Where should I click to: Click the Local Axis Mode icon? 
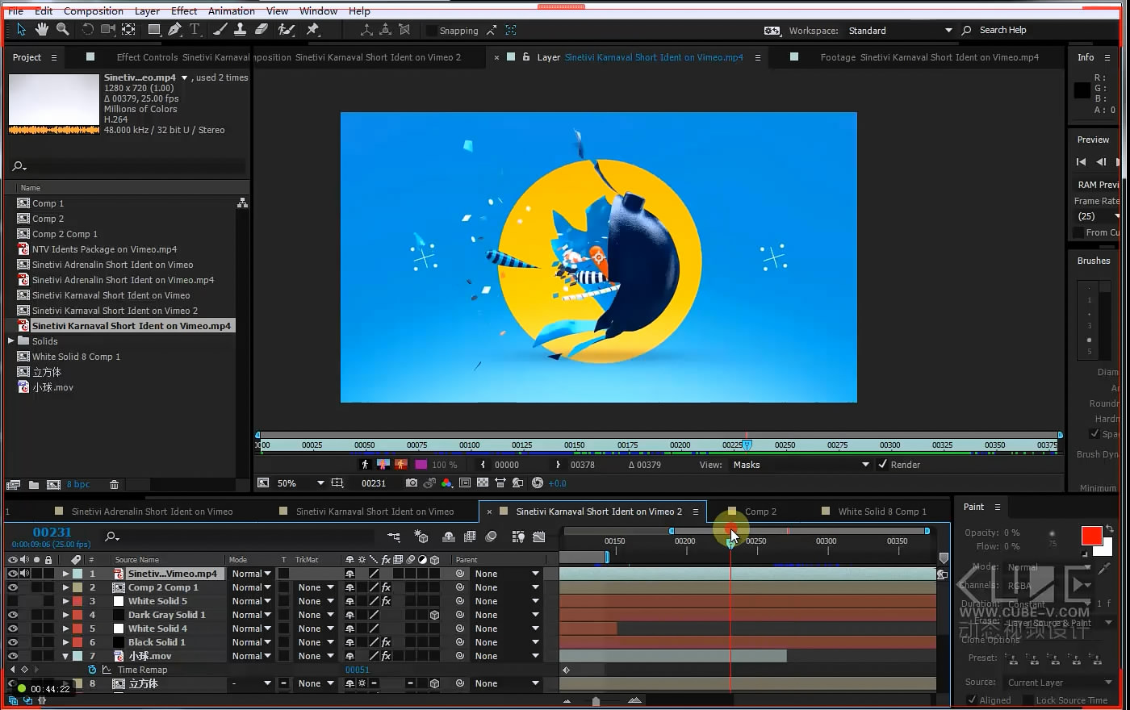tap(366, 30)
